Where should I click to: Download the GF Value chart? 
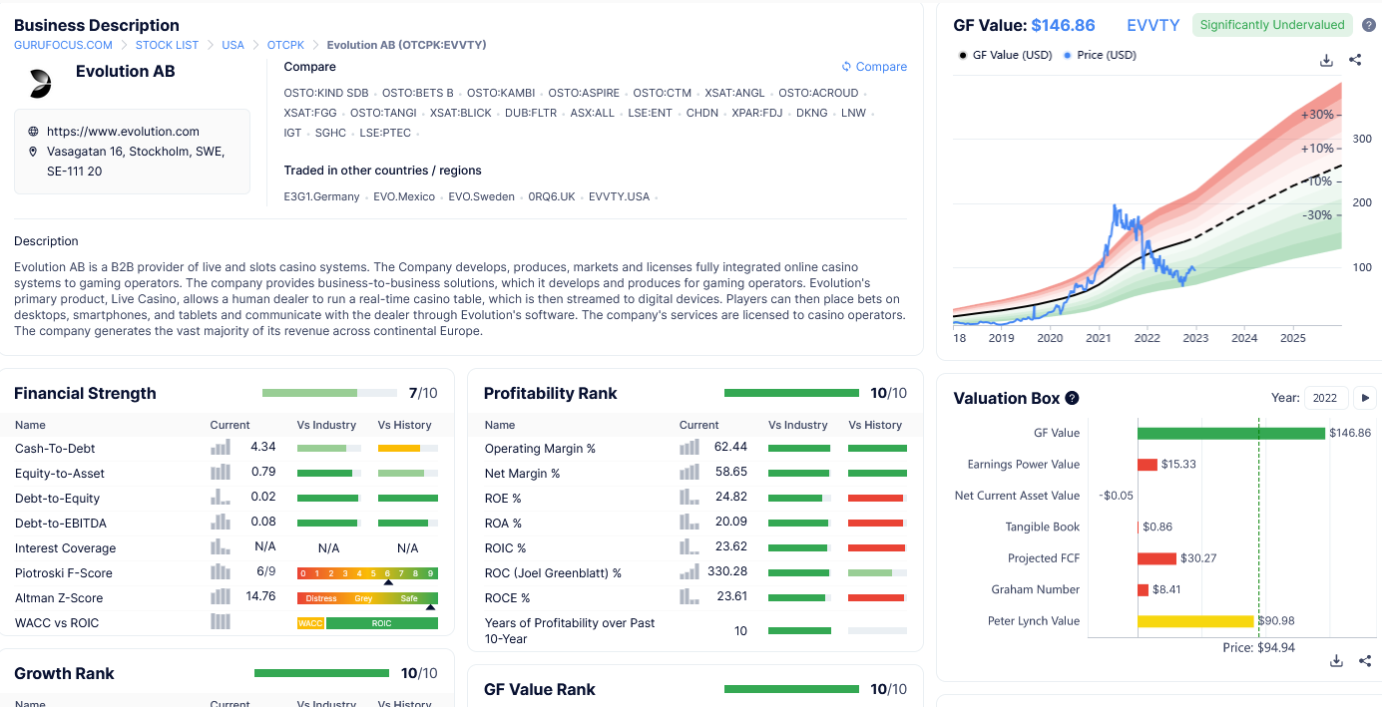click(x=1326, y=60)
